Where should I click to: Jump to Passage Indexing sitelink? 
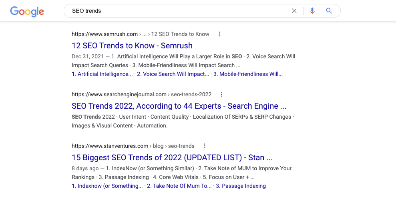[x=241, y=186]
